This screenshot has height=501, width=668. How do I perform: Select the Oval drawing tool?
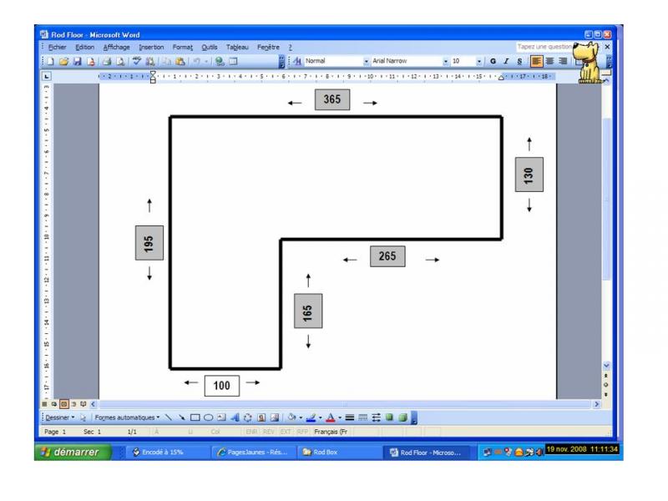pos(207,416)
